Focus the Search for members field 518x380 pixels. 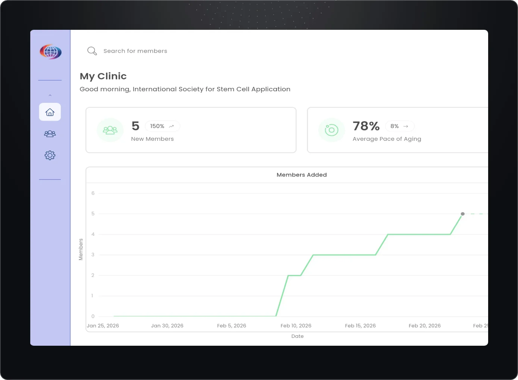[x=135, y=51]
